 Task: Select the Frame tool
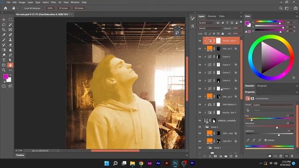10,30
